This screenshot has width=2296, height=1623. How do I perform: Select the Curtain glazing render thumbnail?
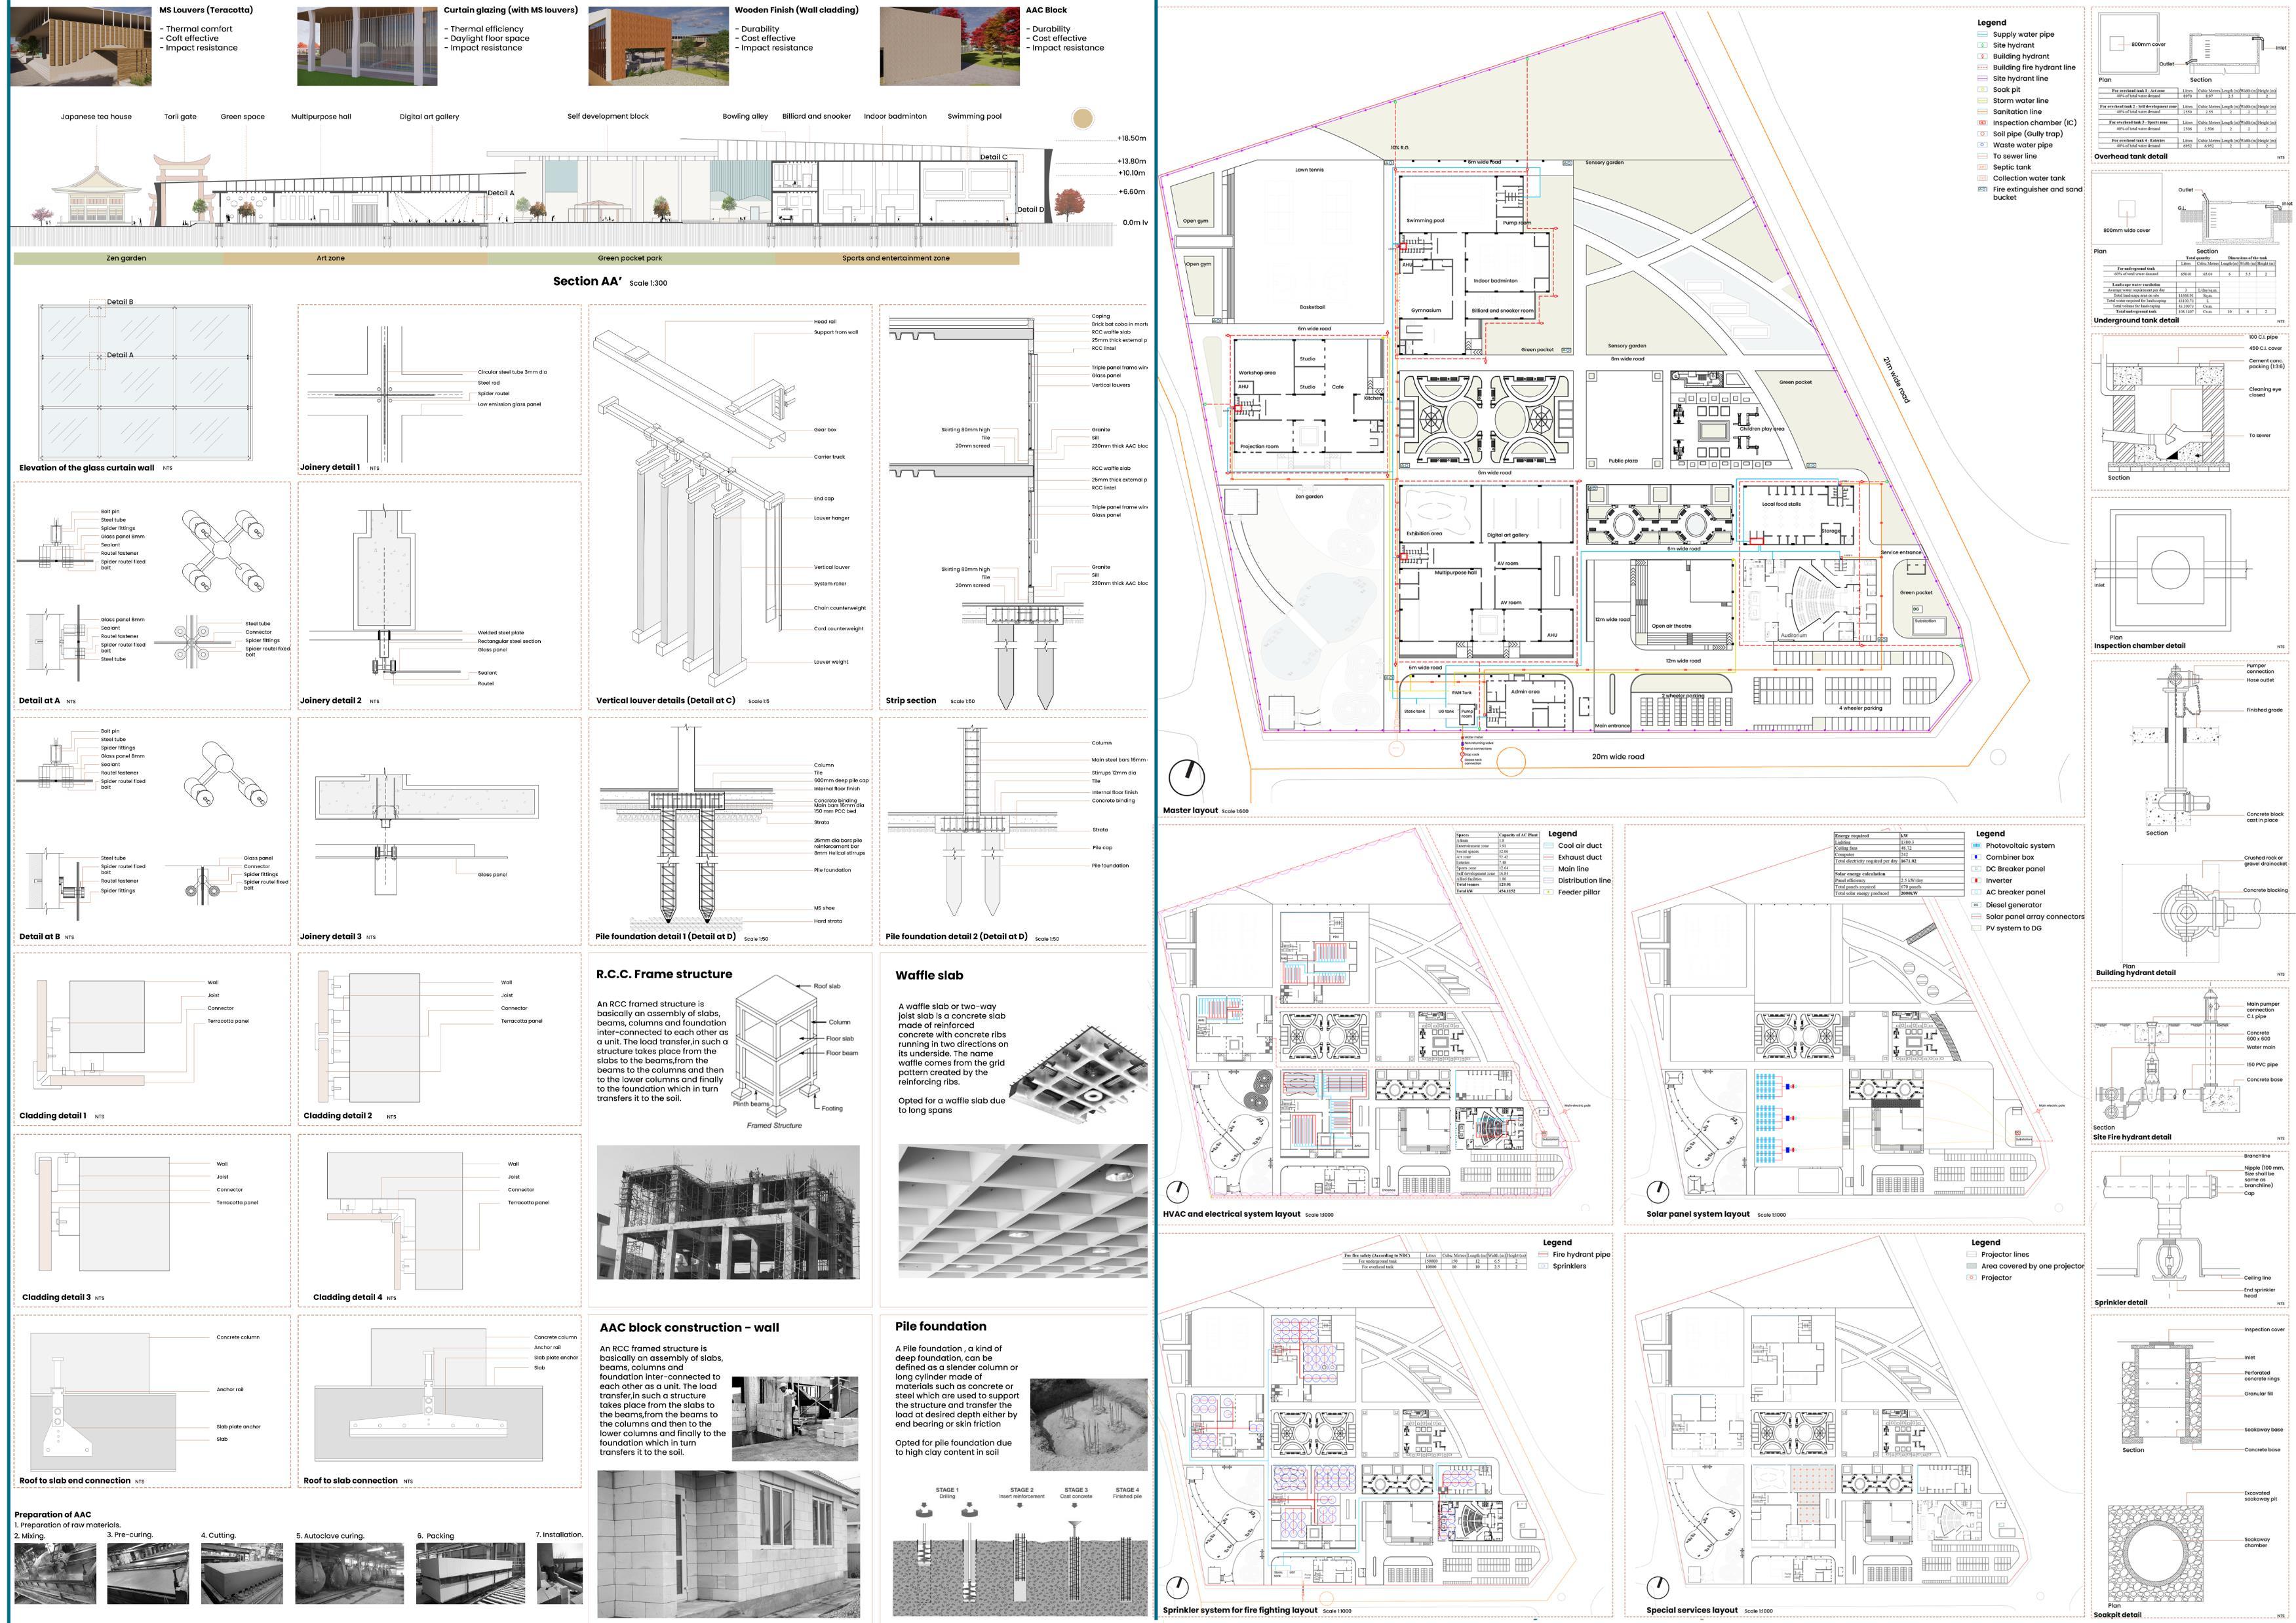(x=367, y=46)
